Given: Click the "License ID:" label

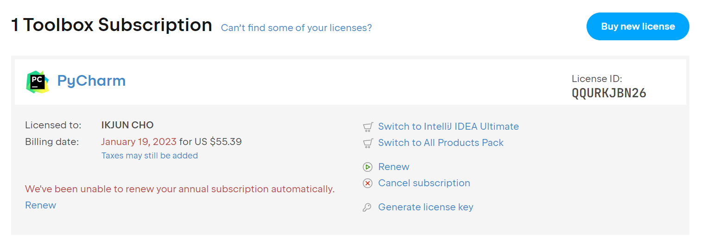Looking at the screenshot, I should click(x=597, y=79).
